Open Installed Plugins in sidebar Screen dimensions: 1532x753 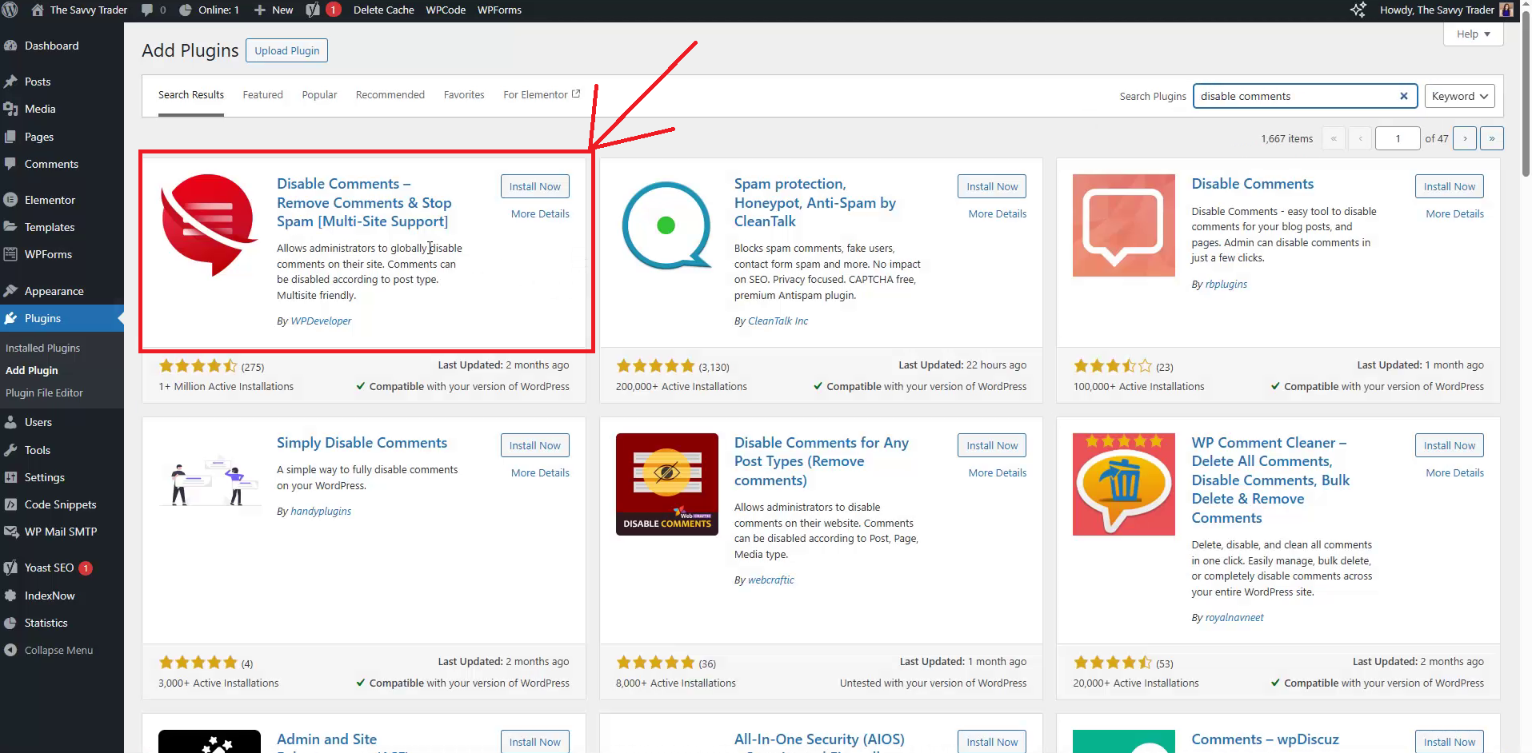coord(43,348)
